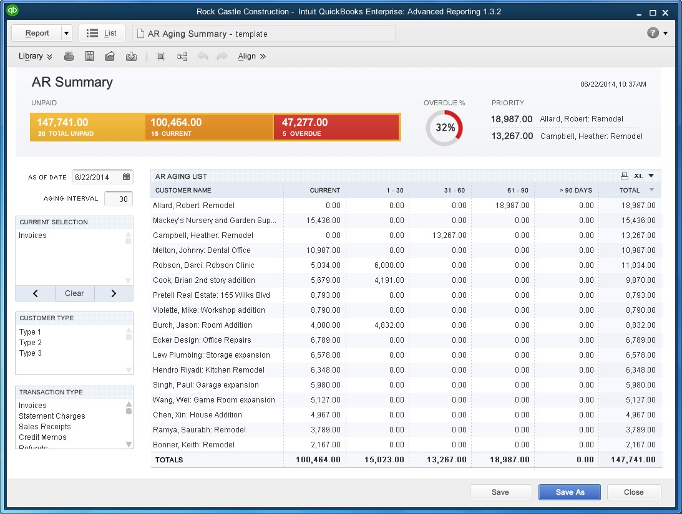This screenshot has width=682, height=514.
Task: Select Type 1 in Customer Type list
Action: pos(30,331)
